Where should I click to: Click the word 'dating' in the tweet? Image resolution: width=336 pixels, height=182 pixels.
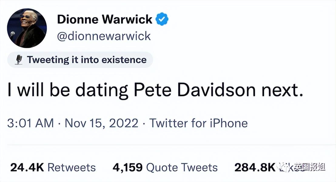102,91
